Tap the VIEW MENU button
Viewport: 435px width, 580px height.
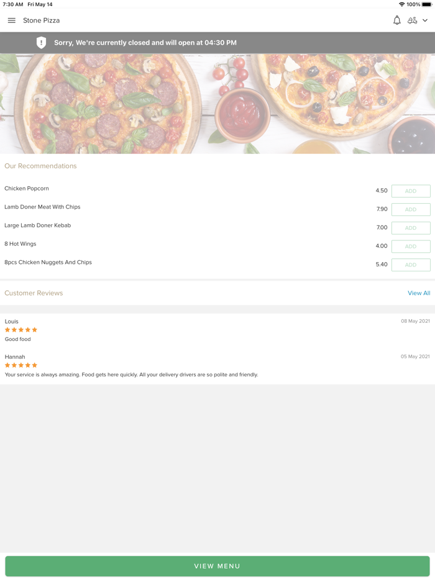point(217,566)
